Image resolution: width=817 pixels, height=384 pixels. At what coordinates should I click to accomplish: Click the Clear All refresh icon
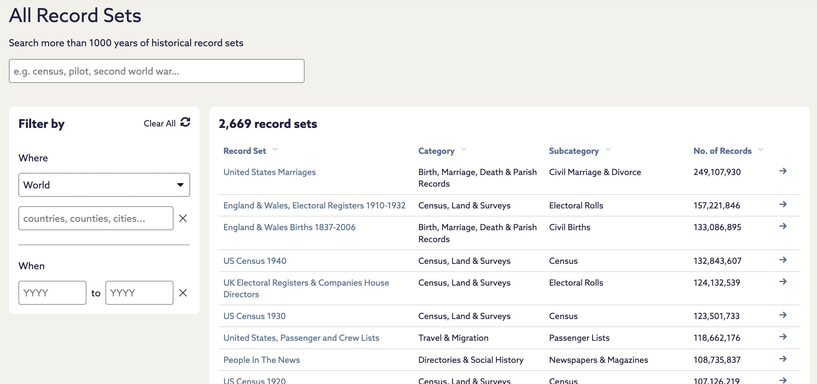click(185, 122)
